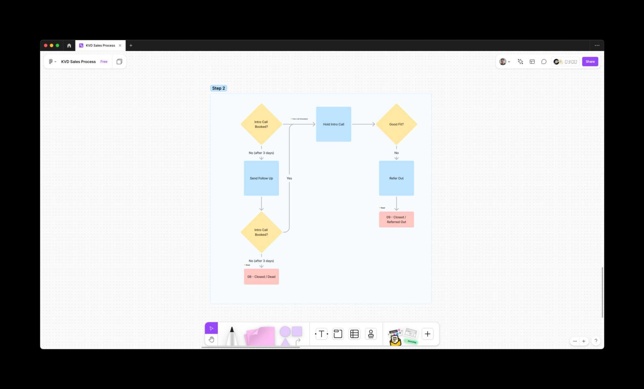Viewport: 644px width, 389px height.
Task: Zoom in with the plus button
Action: pos(584,341)
